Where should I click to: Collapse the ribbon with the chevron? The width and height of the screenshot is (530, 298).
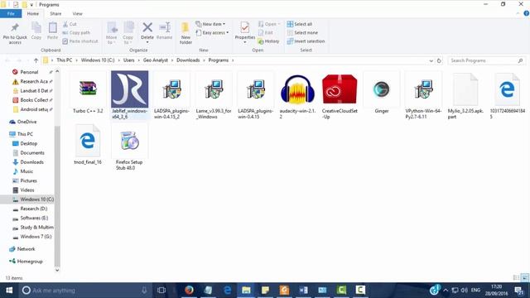pos(518,13)
